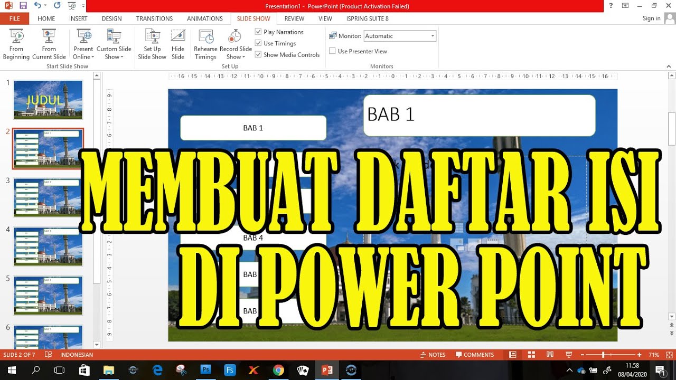
Task: Expand the Record Slide Show options
Action: point(236,53)
